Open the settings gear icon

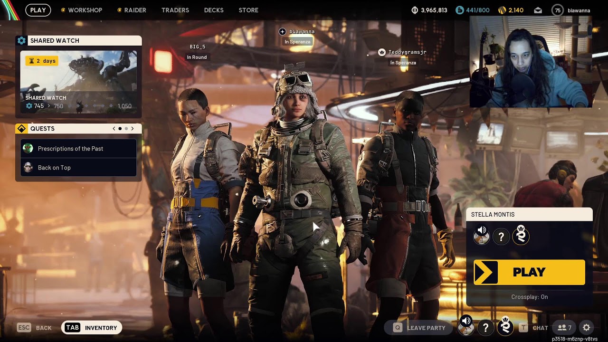click(587, 328)
